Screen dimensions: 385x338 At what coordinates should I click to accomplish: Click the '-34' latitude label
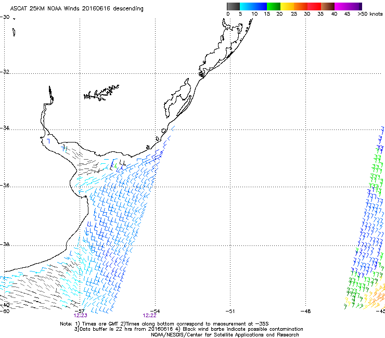[5, 128]
